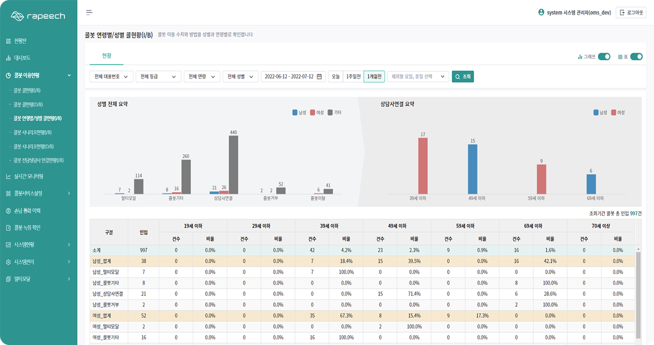Viewport: 654px width, 345px height.
Task: Open the 실시간 모니터링 label in the sidebar
Action: click(x=29, y=177)
